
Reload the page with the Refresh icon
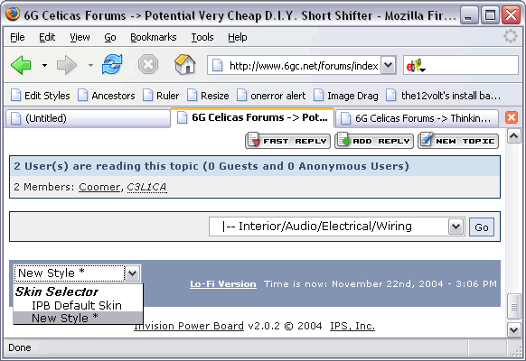click(x=112, y=64)
